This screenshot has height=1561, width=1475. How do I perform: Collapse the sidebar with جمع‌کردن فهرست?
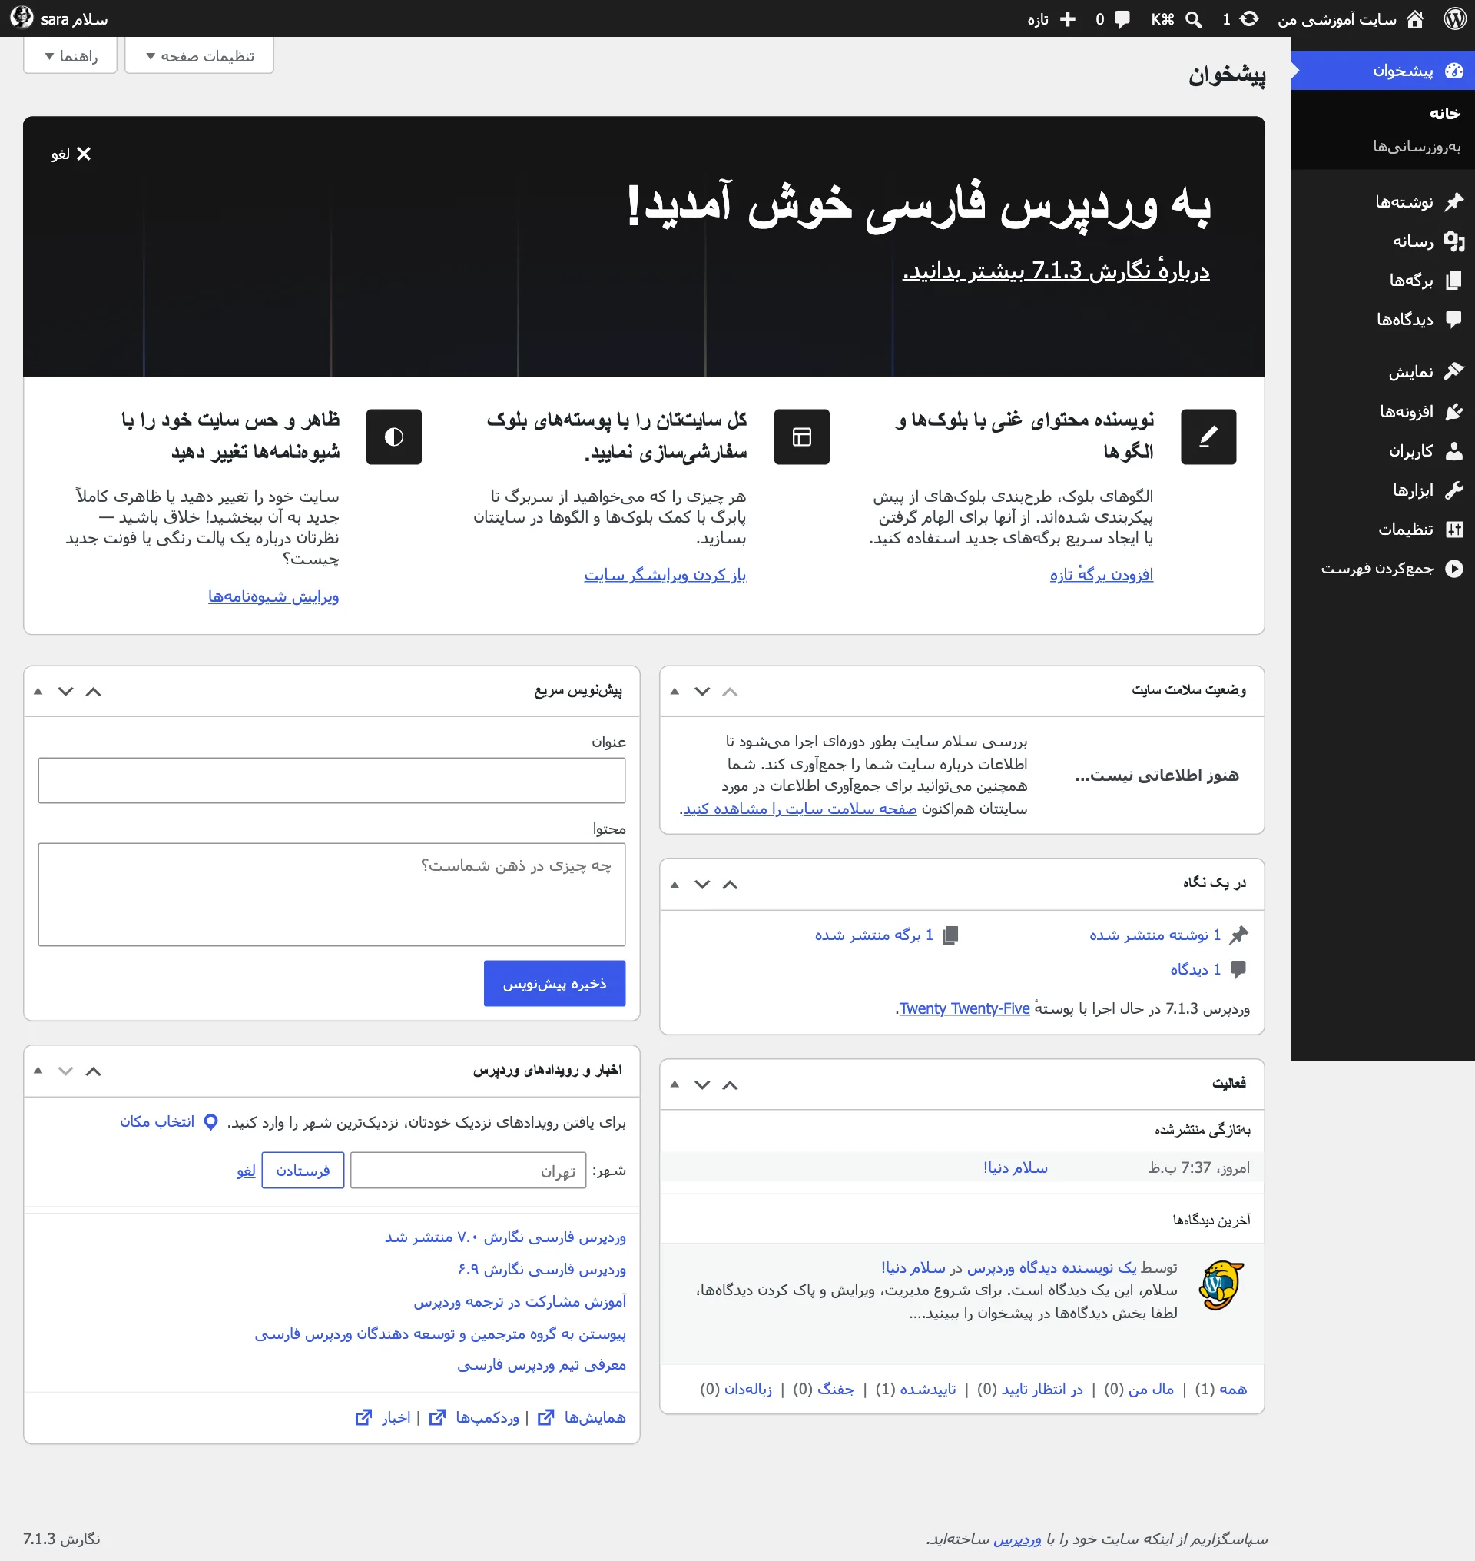point(1382,568)
